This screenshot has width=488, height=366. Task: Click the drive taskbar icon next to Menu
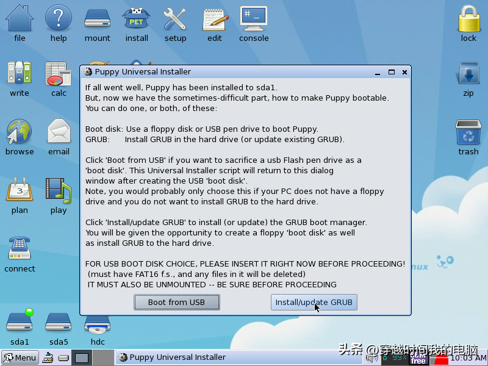click(x=63, y=358)
